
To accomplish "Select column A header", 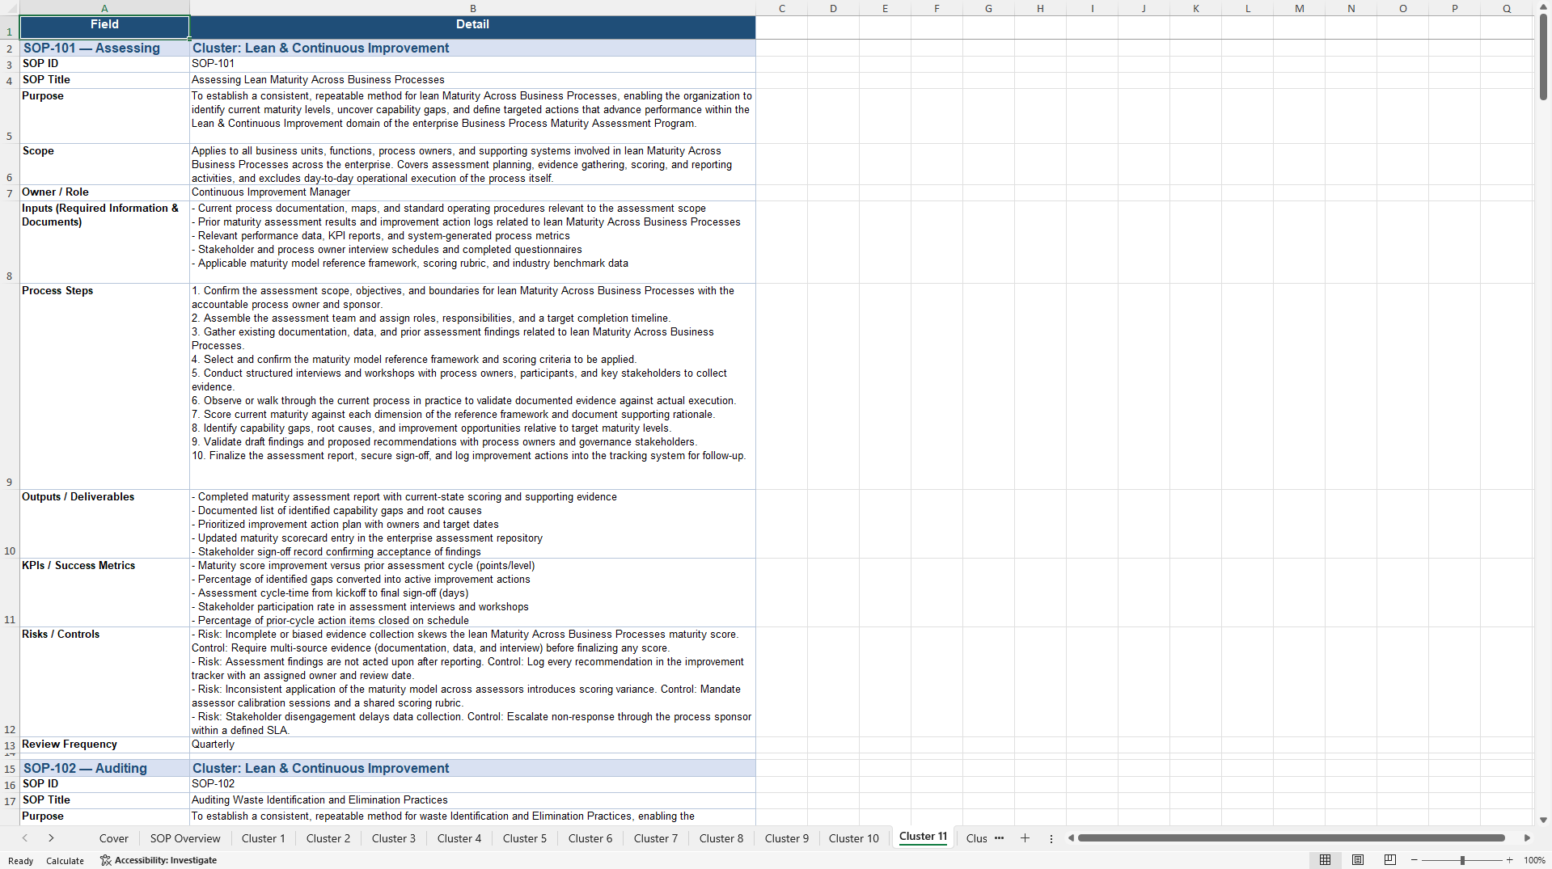I will pos(104,8).
